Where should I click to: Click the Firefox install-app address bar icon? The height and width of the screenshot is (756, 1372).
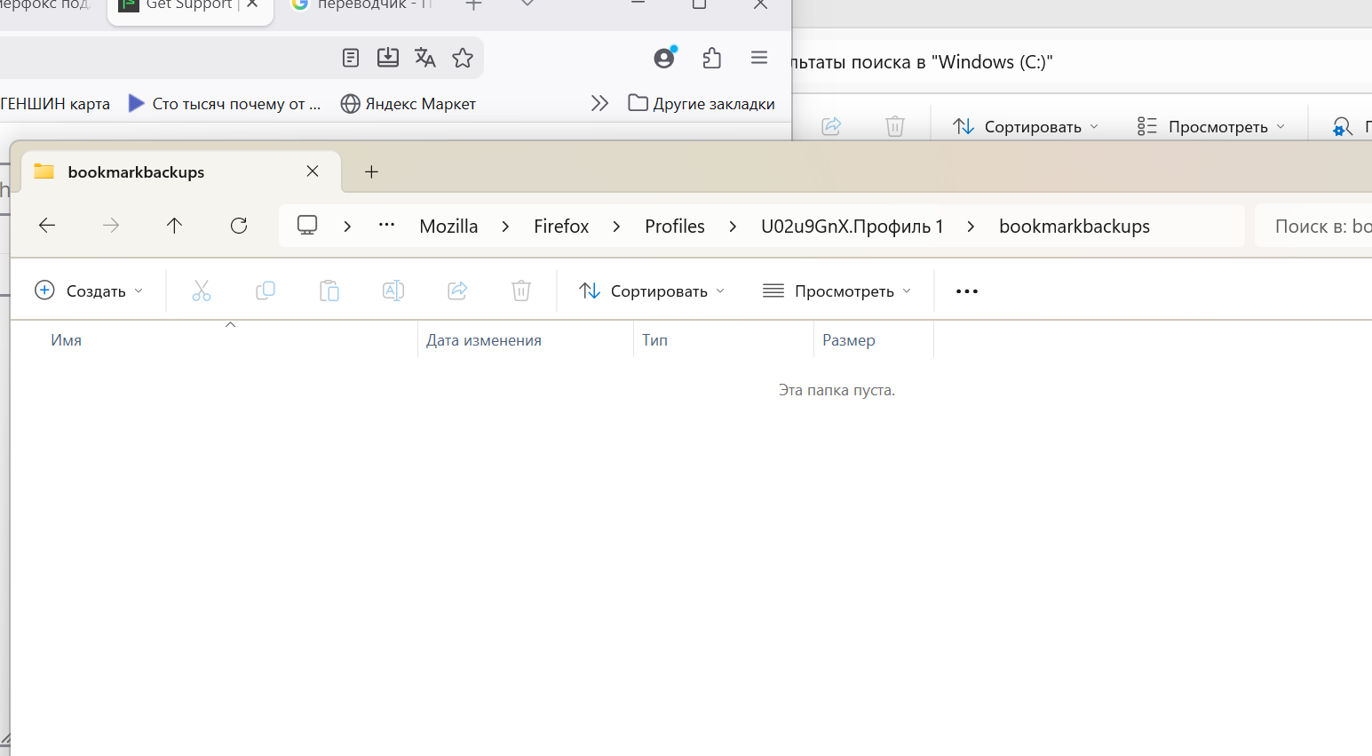click(x=388, y=58)
